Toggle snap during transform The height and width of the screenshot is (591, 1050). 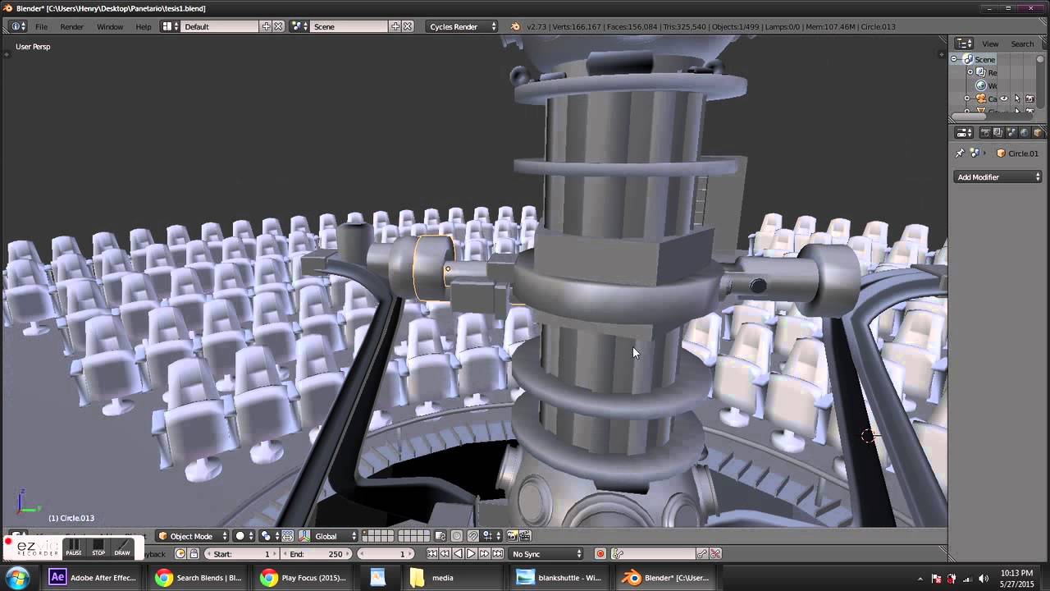tap(473, 536)
